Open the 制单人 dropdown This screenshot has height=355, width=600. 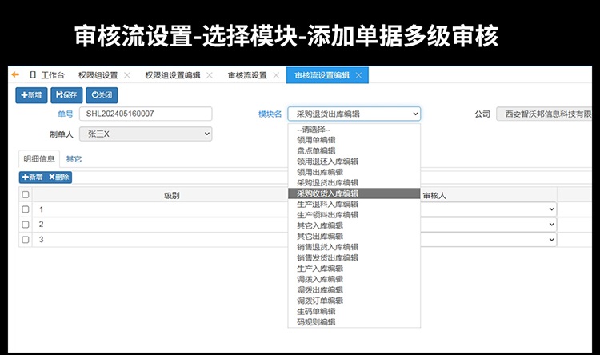pyautogui.click(x=146, y=134)
